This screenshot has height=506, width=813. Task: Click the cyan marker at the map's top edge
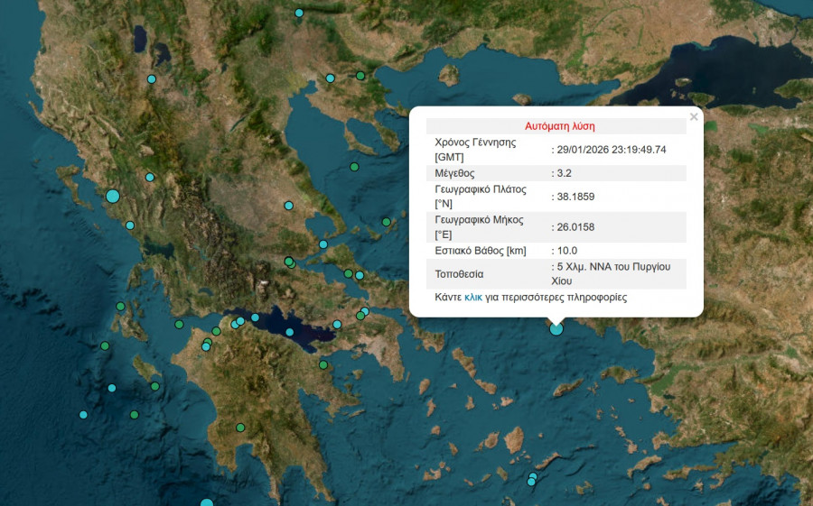(299, 13)
